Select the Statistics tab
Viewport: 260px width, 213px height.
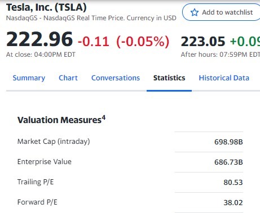point(169,78)
